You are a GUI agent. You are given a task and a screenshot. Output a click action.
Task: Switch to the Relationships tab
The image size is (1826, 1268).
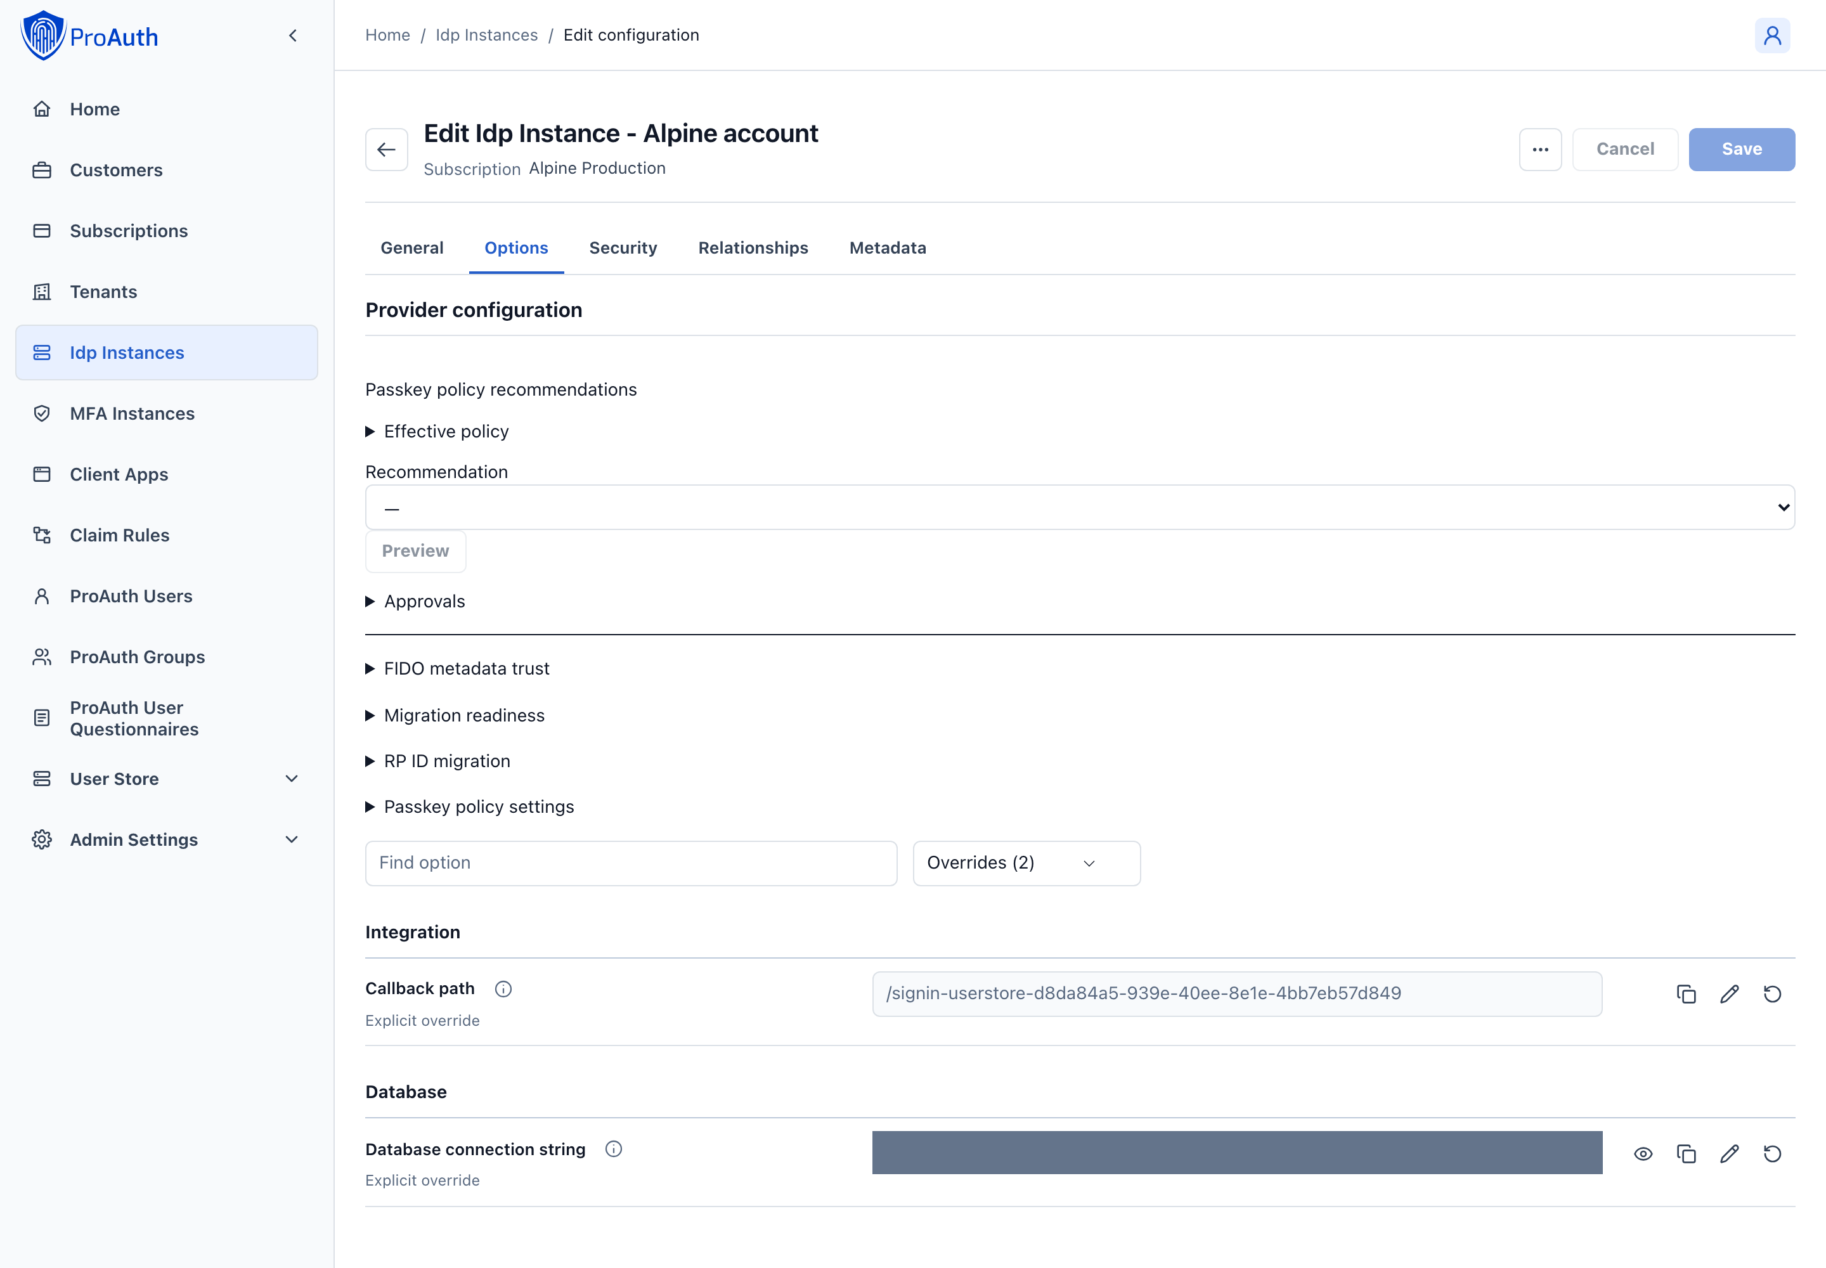click(x=753, y=248)
